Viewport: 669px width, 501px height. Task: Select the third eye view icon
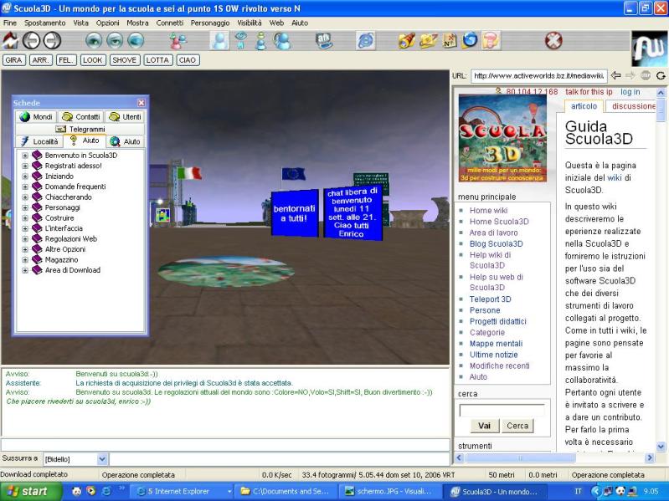click(136, 40)
